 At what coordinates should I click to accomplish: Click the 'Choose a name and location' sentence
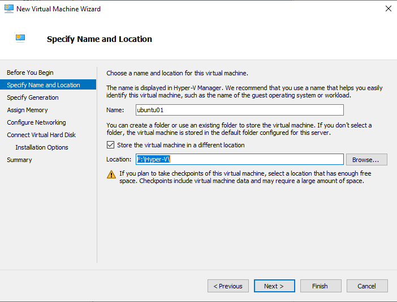177,73
